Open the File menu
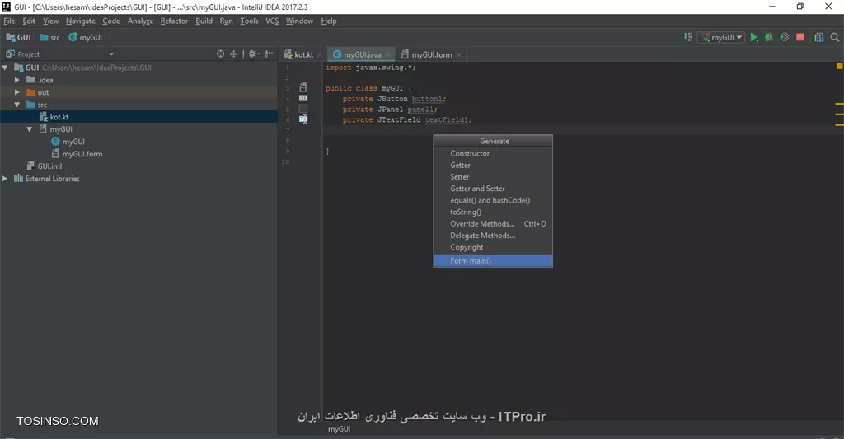Screen dimensions: 844x439 point(9,21)
